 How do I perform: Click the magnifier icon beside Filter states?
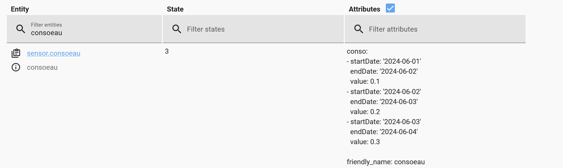[x=177, y=29]
